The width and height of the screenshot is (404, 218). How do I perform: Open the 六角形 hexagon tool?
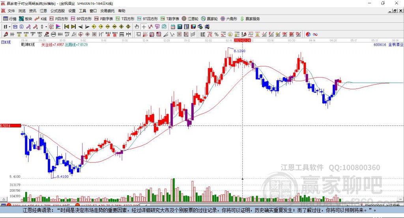[x=229, y=19]
